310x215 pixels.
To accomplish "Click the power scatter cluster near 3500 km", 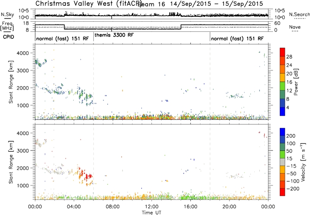I will coord(41,62).
